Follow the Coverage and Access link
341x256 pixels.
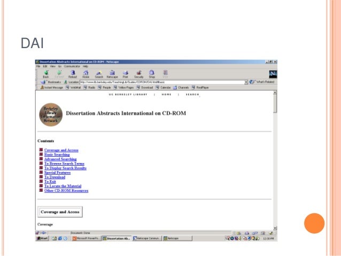(61, 150)
